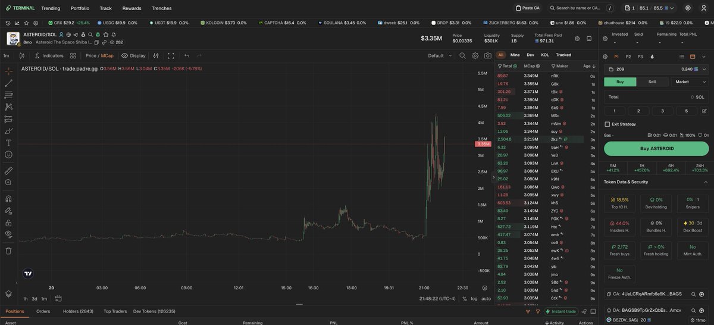The height and width of the screenshot is (325, 714).
Task: Enter fullscreen chart mode
Action: click(x=171, y=55)
